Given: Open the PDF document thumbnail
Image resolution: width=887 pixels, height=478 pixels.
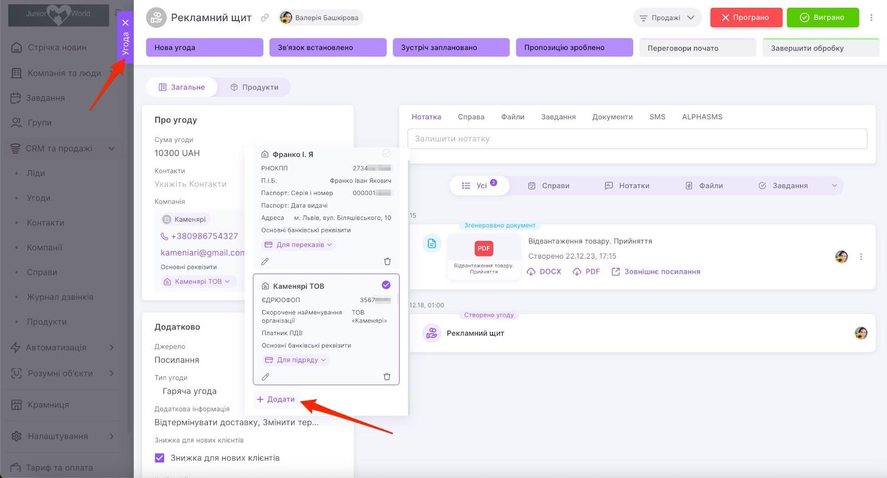Looking at the screenshot, I should 484,256.
